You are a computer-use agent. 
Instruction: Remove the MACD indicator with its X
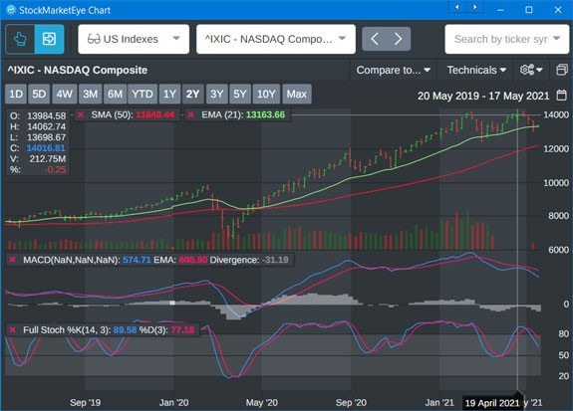point(13,260)
